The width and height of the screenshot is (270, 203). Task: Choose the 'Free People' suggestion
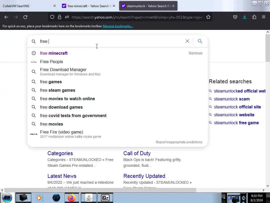(51, 62)
